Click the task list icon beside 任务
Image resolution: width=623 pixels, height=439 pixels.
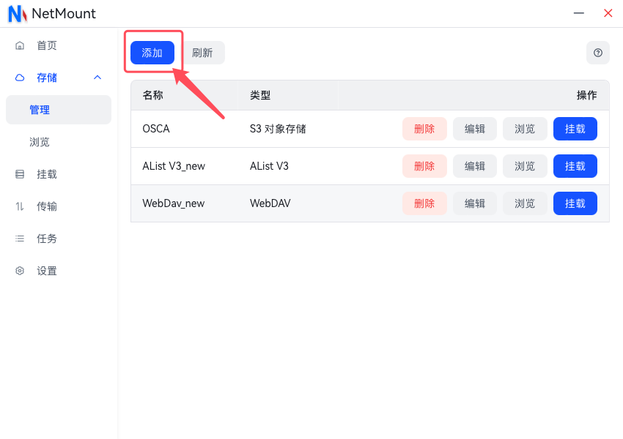coord(20,239)
